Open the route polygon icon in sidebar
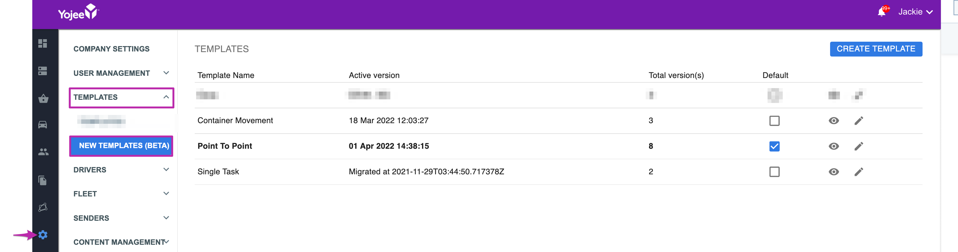This screenshot has height=252, width=958. 43,207
